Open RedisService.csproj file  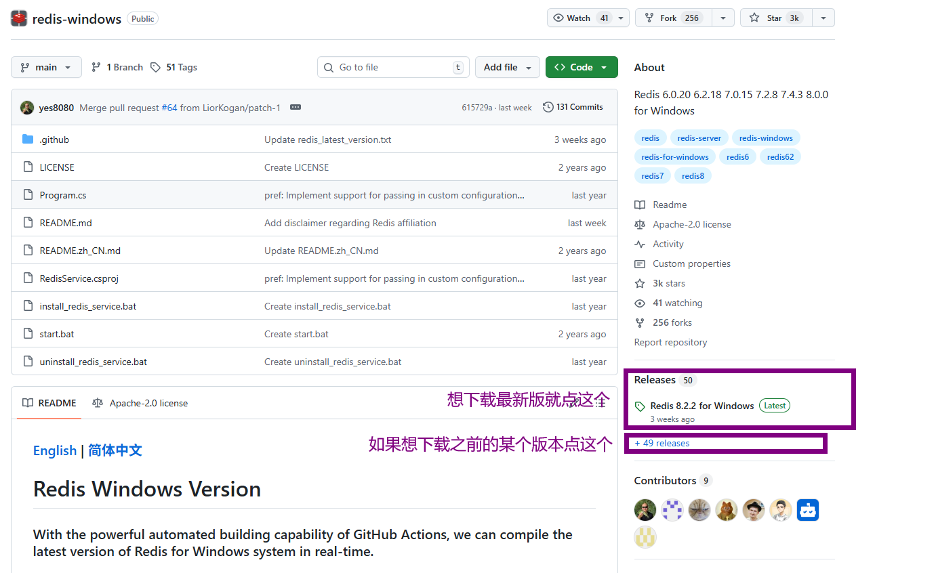click(79, 278)
